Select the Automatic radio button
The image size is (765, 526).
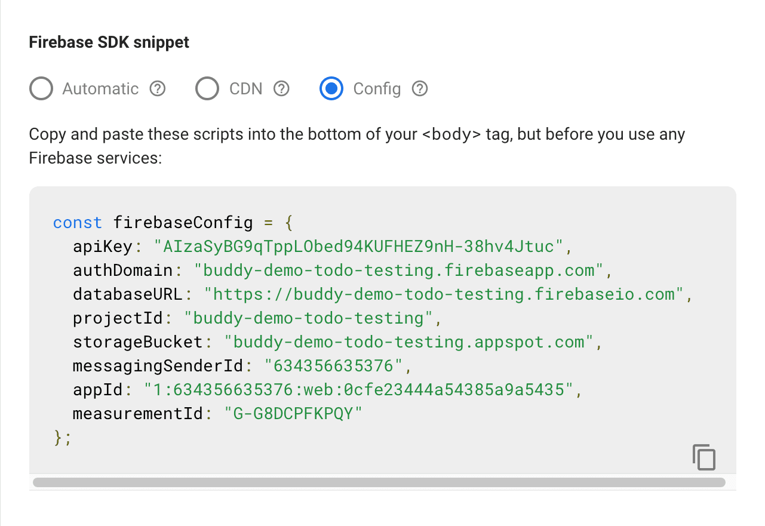(x=41, y=89)
